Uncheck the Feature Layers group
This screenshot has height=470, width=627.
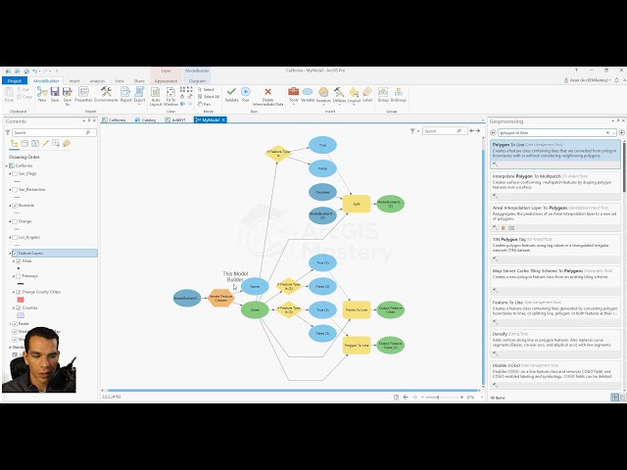tap(15, 254)
